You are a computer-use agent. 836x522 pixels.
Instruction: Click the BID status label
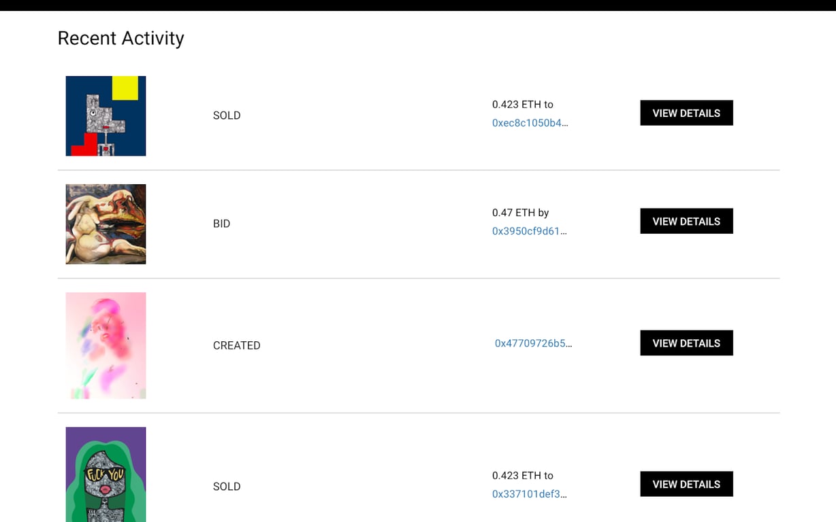coord(221,224)
